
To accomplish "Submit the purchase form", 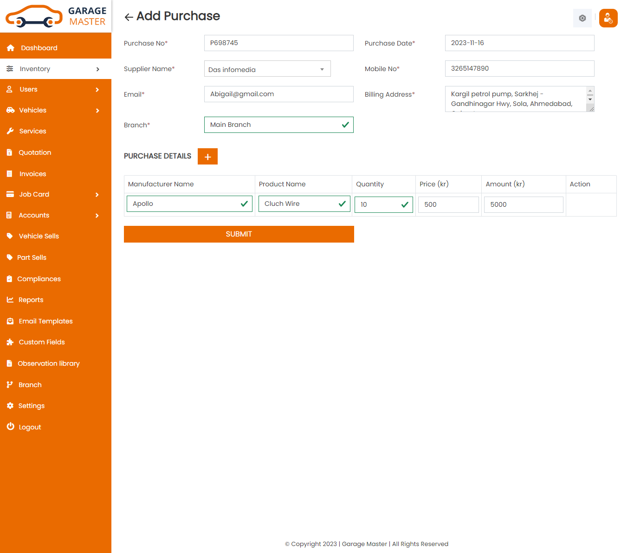I will tap(239, 234).
